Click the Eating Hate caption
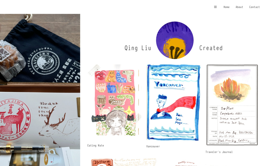 pos(96,146)
